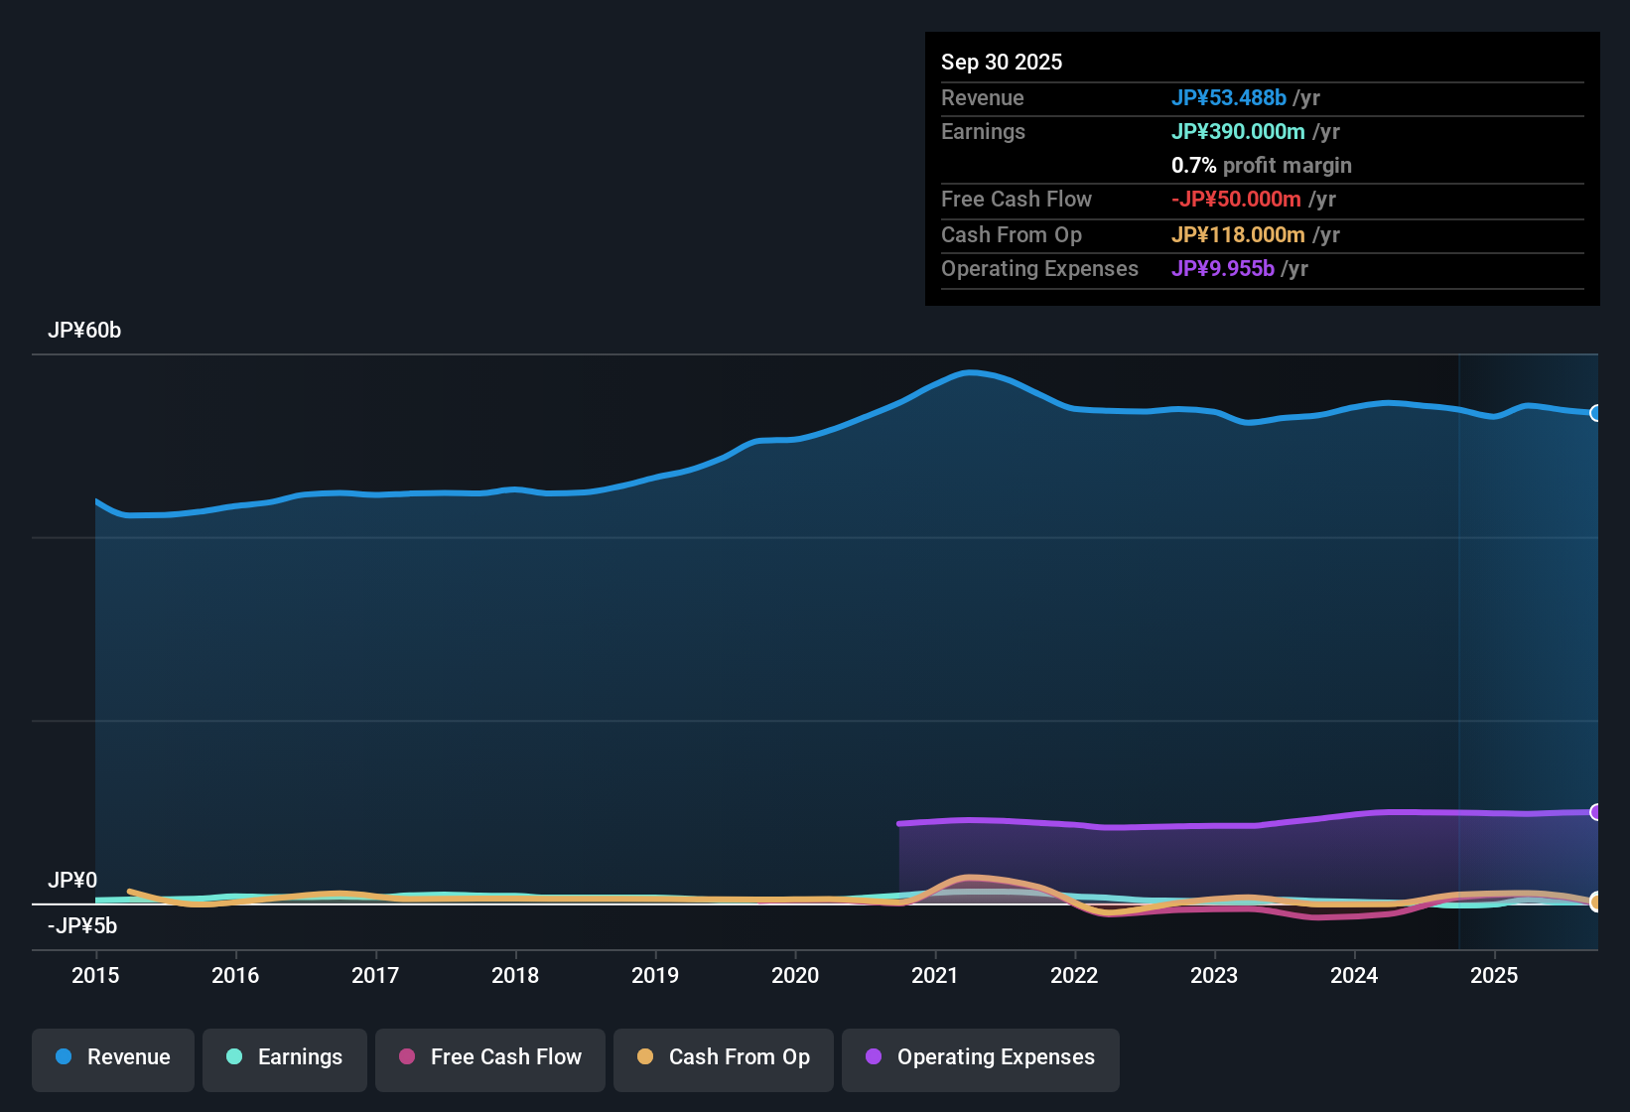
Task: Click the 0.7% profit margin text
Action: (1261, 166)
